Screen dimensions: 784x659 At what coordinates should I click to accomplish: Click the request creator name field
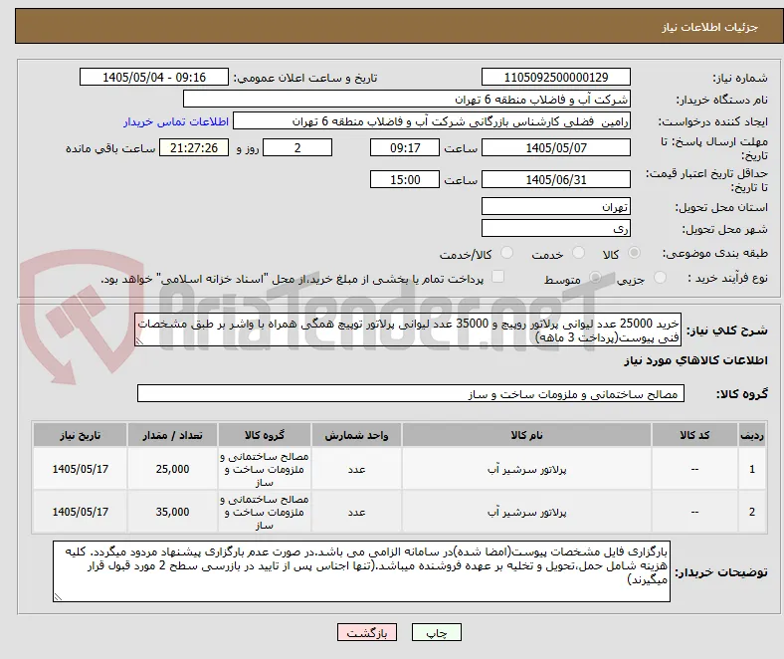432,121
